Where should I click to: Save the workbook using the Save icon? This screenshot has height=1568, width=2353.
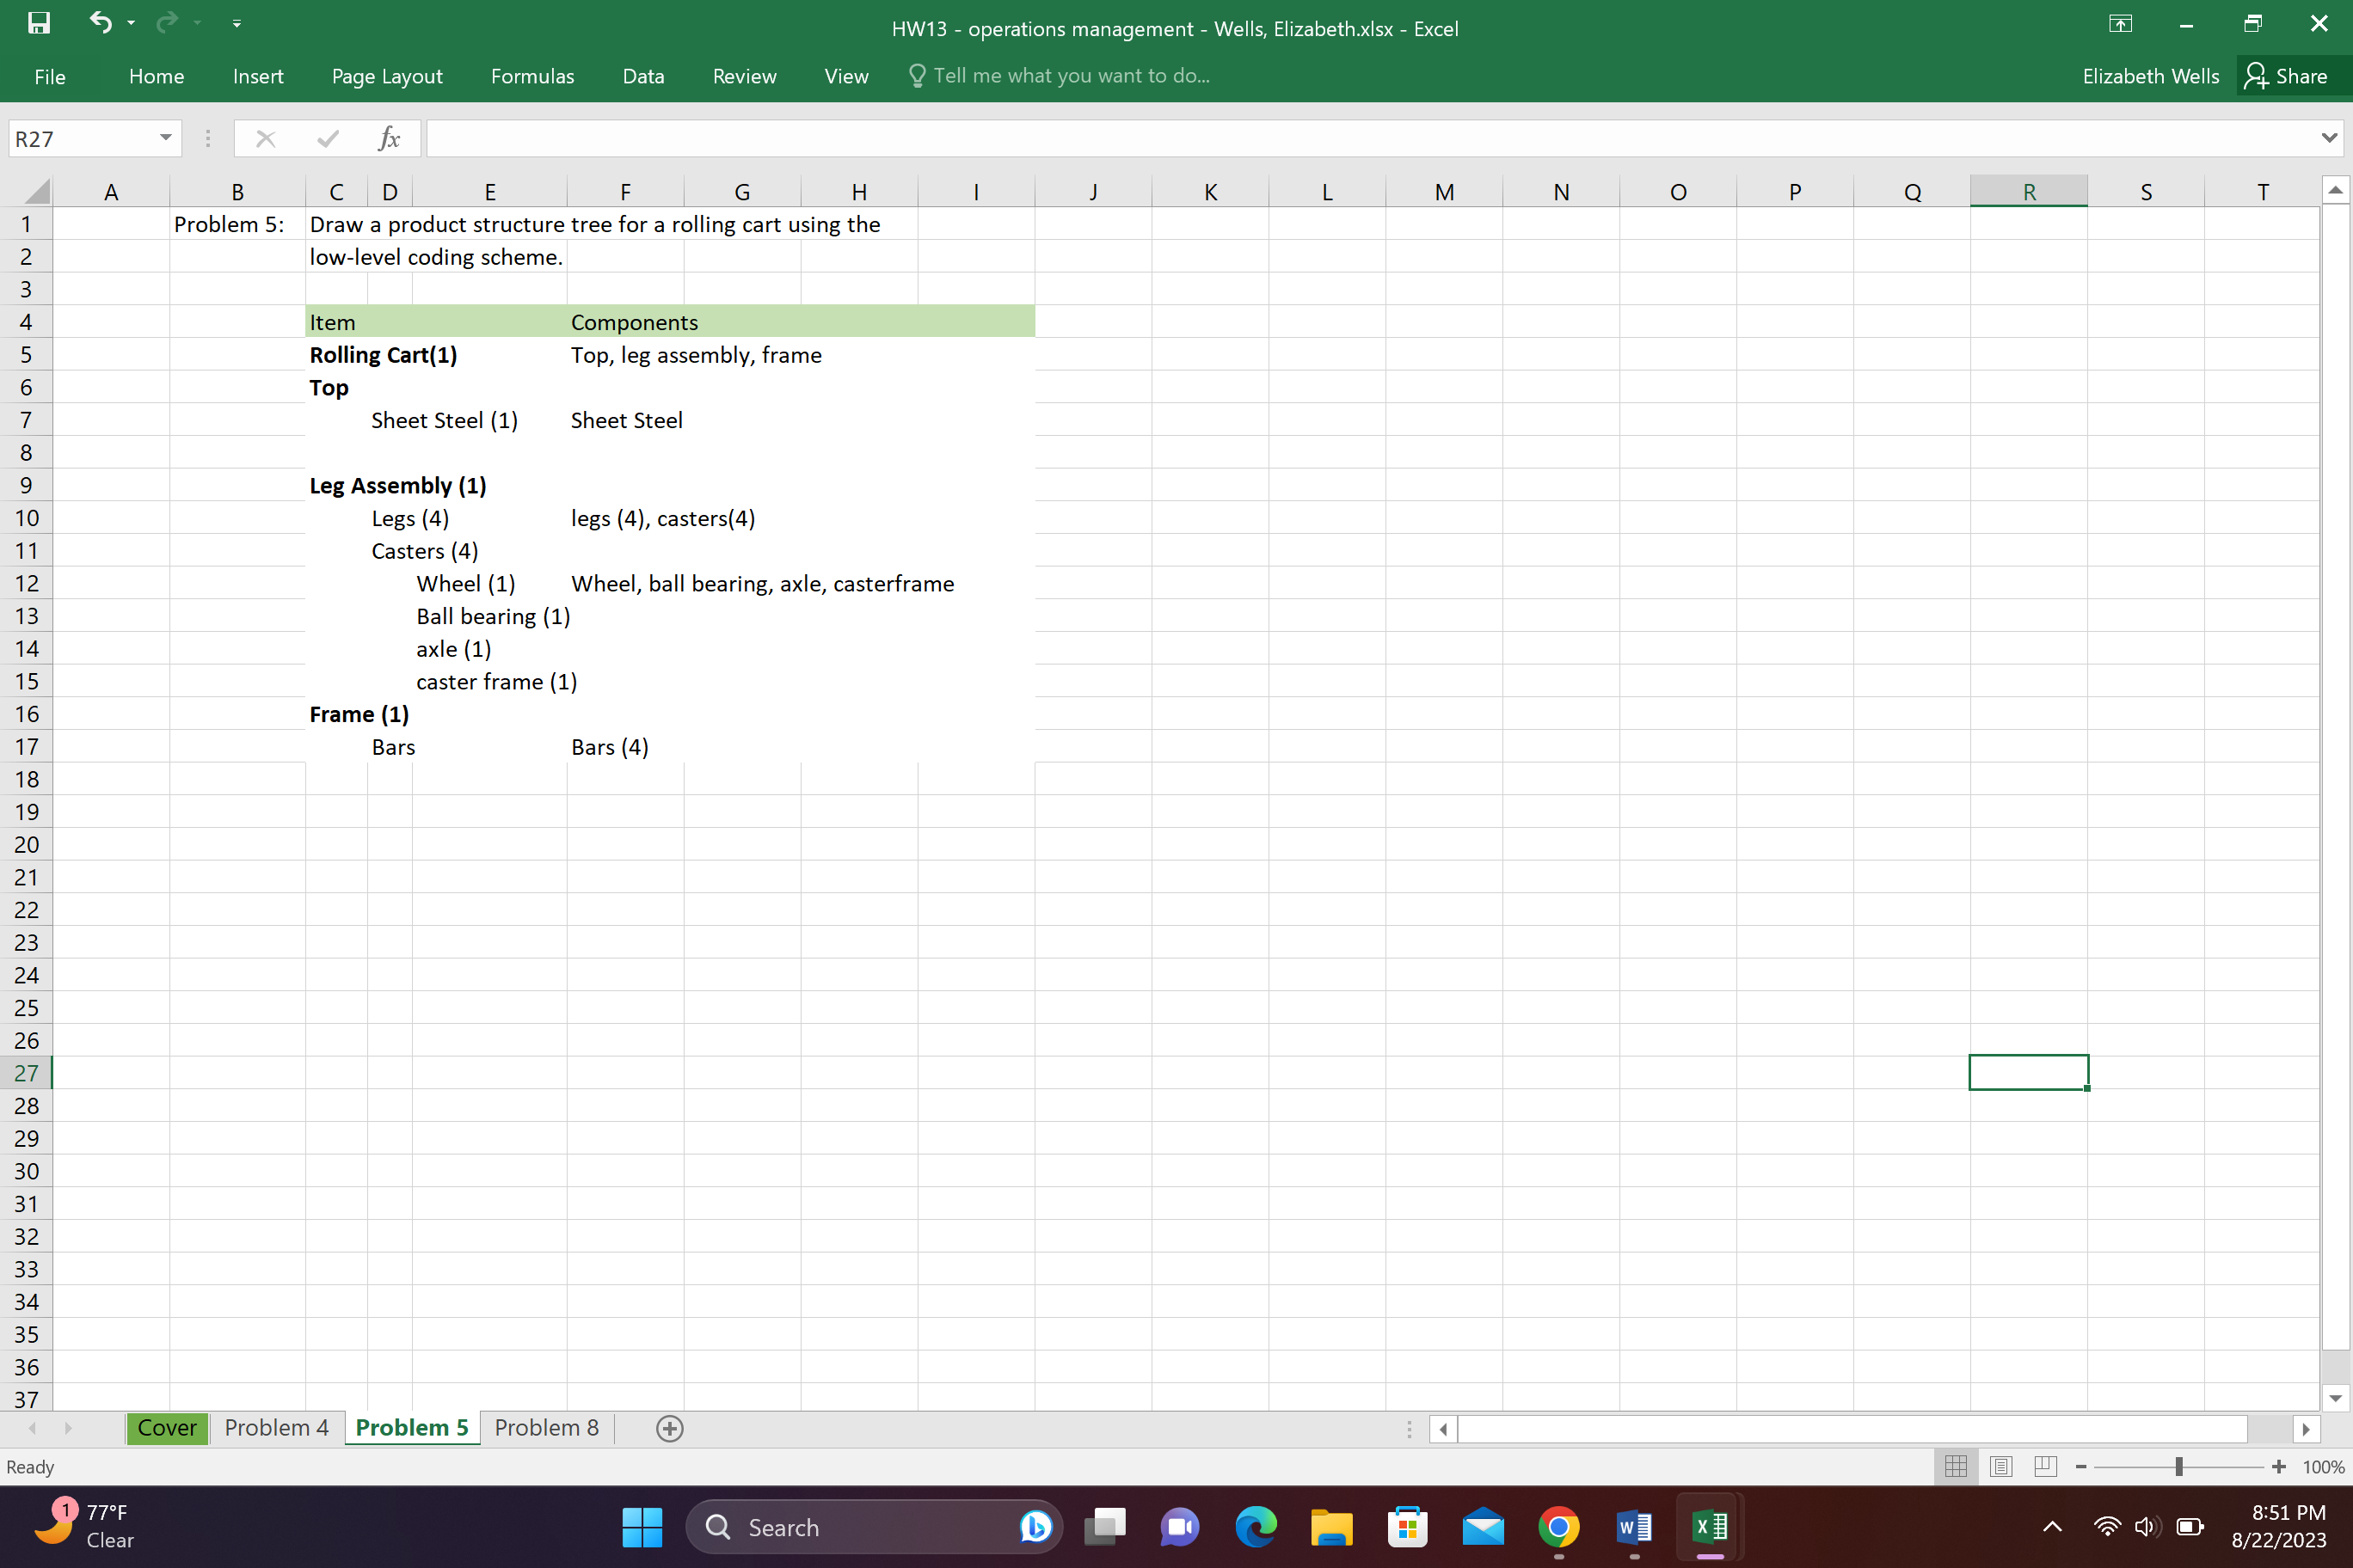click(38, 23)
